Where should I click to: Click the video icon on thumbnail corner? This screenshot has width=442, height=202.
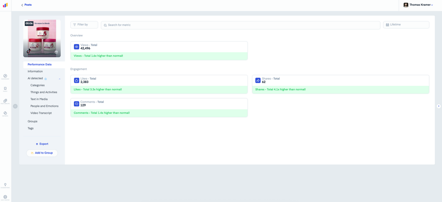coord(56,52)
